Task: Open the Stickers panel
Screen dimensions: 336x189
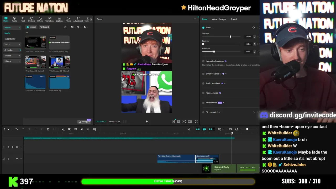Action: pyautogui.click(x=31, y=19)
